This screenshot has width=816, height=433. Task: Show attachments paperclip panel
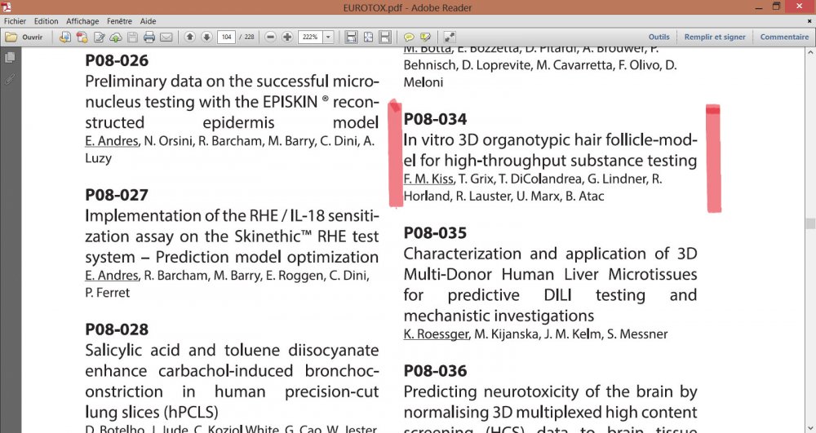10,79
